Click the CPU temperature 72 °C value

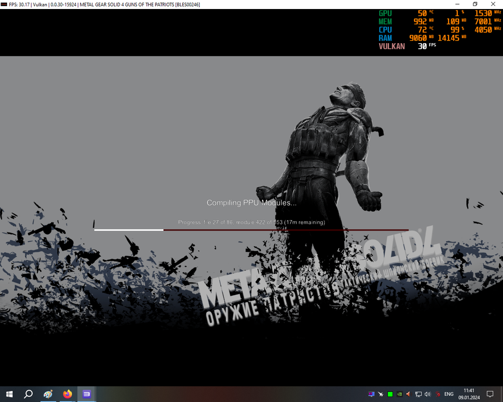(x=426, y=30)
